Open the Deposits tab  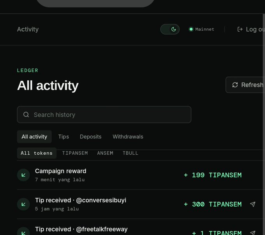90,137
